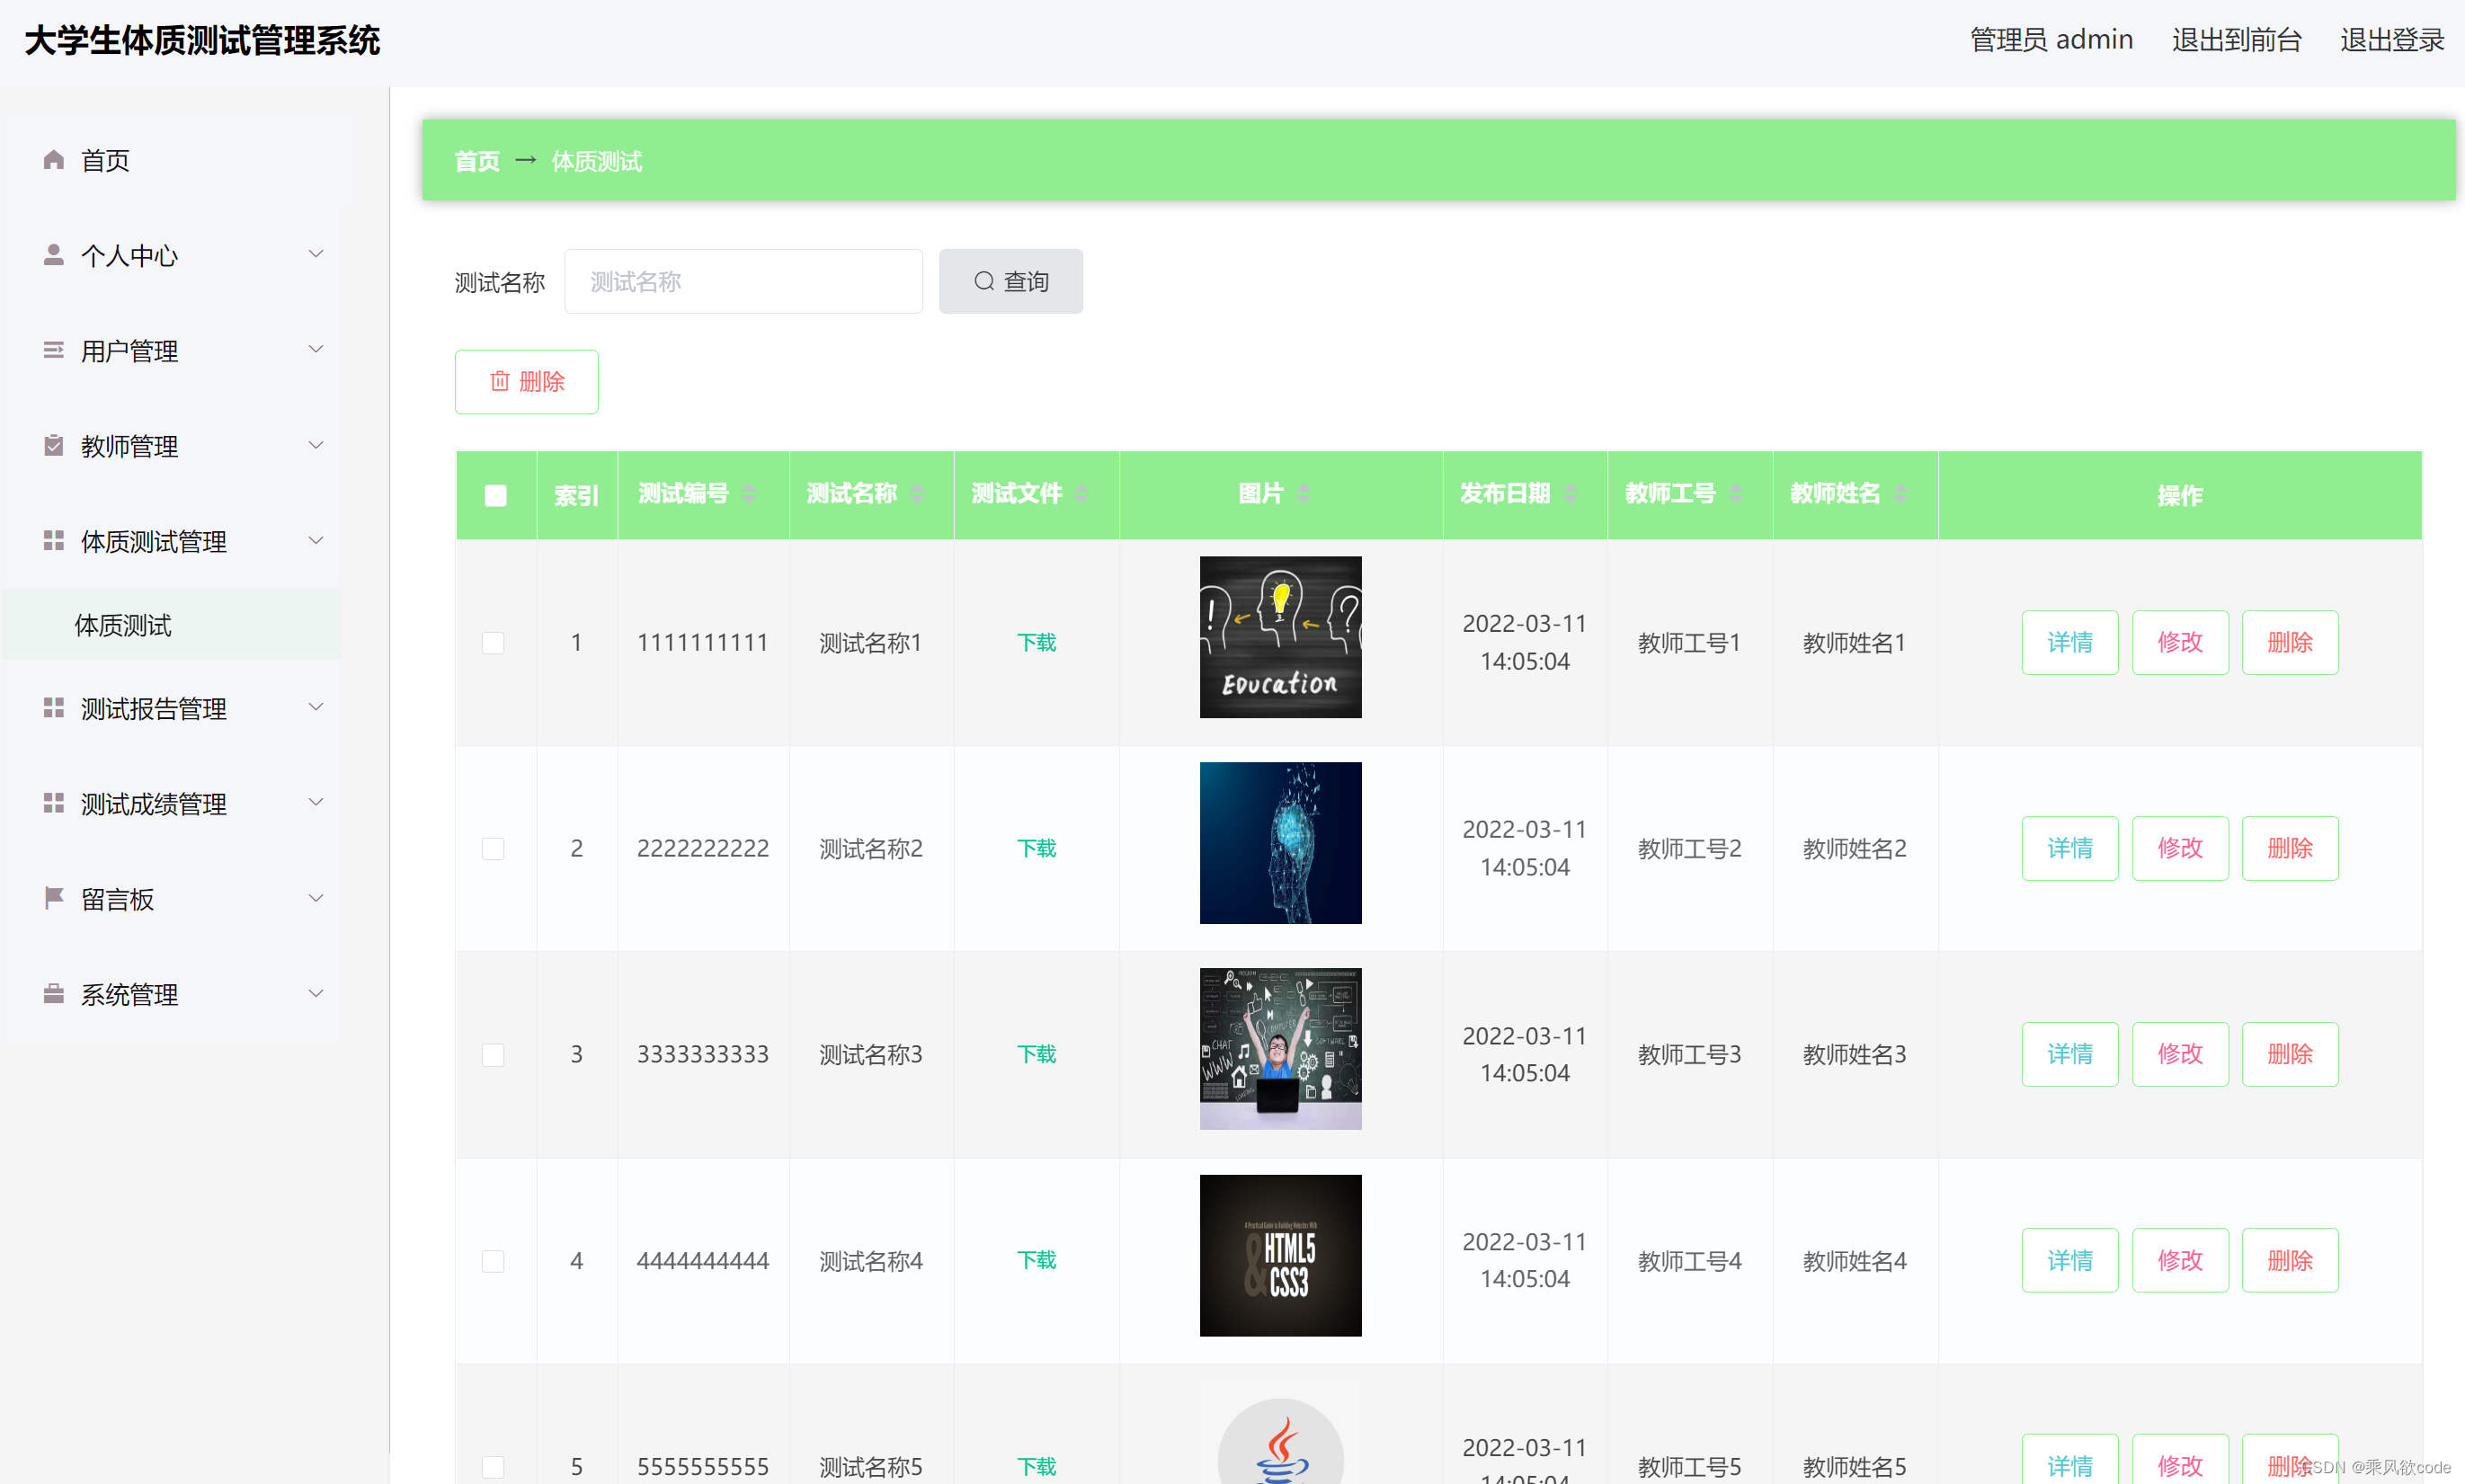Collapse the 体质测试管理 chevron
The image size is (2465, 1484).
tap(316, 541)
